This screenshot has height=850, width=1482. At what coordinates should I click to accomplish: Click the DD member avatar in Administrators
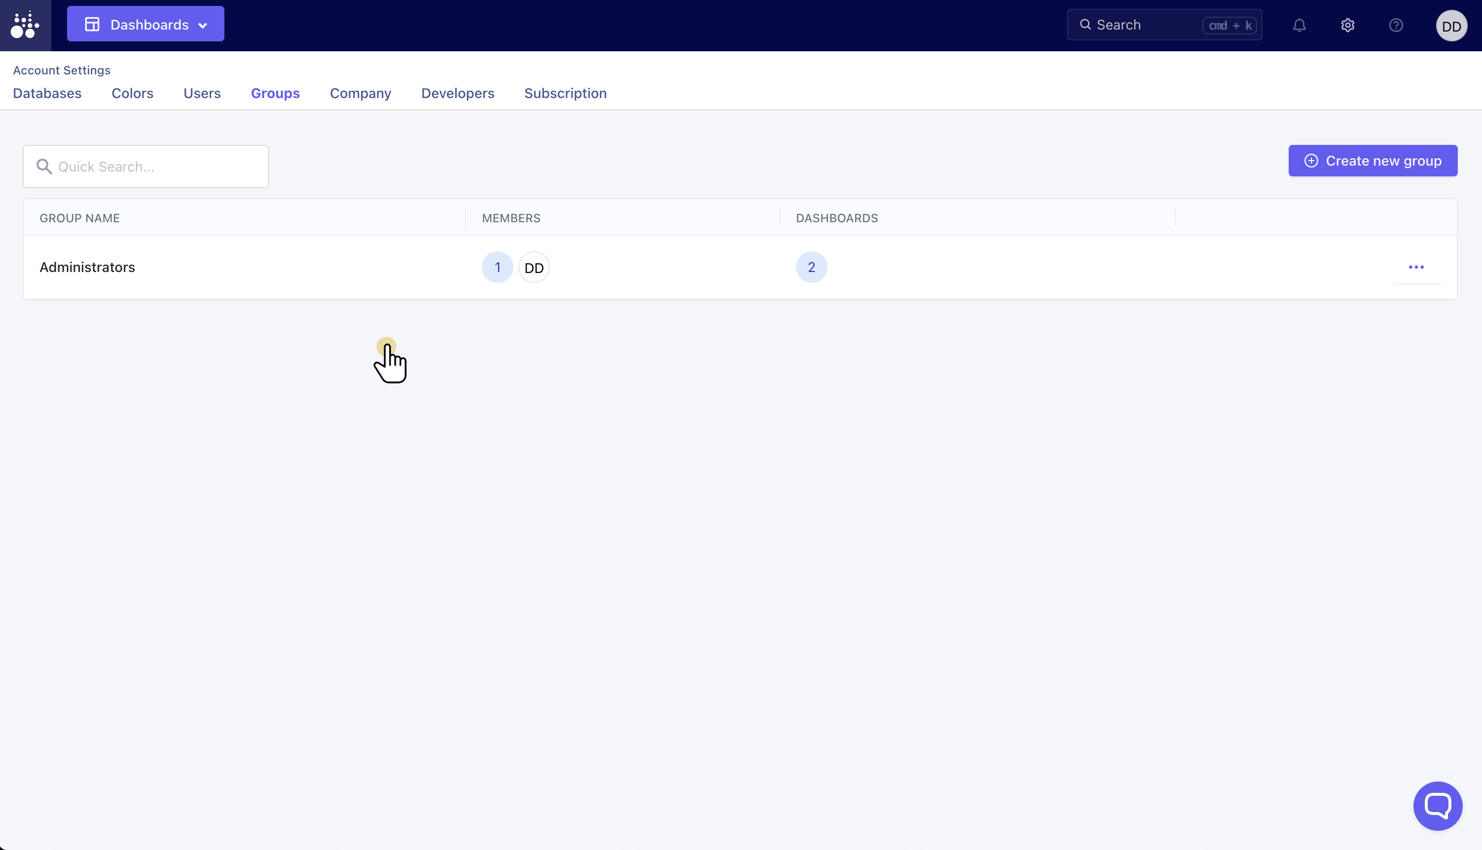533,268
